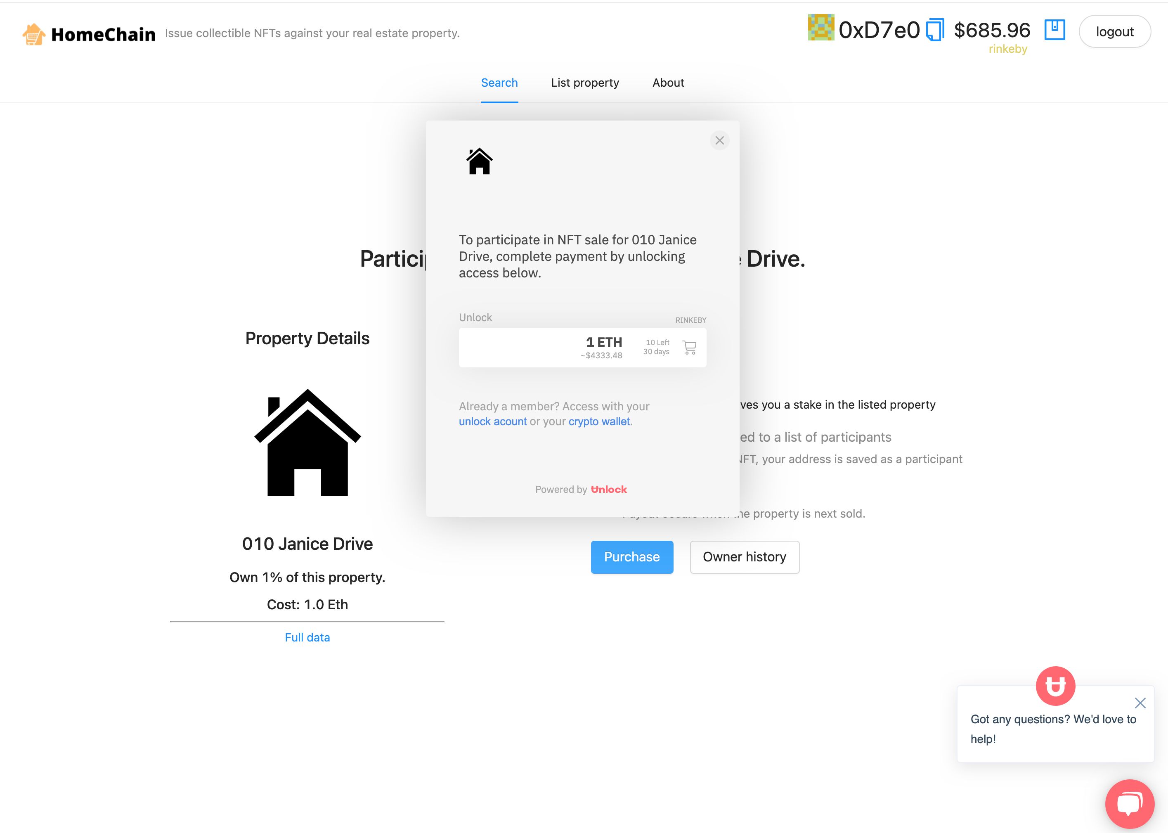Viewport: 1168px width, 833px height.
Task: Click the wallet address copy icon
Action: tap(934, 31)
